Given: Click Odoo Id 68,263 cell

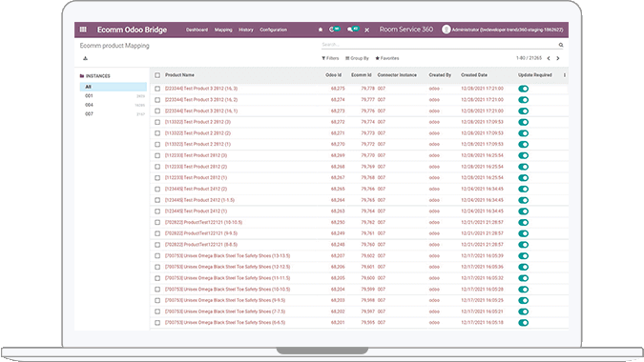Looking at the screenshot, I should [x=338, y=211].
